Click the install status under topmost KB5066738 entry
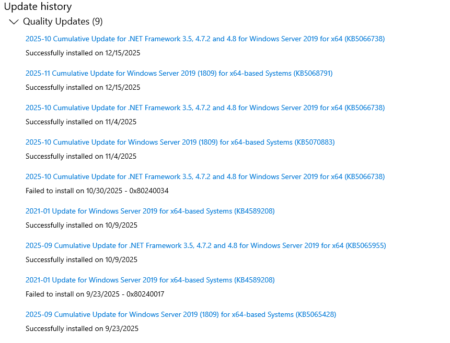Screen dimensions: 450x343 83,53
